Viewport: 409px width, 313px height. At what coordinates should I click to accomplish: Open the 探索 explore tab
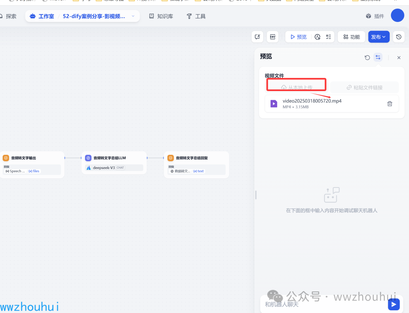(x=8, y=16)
